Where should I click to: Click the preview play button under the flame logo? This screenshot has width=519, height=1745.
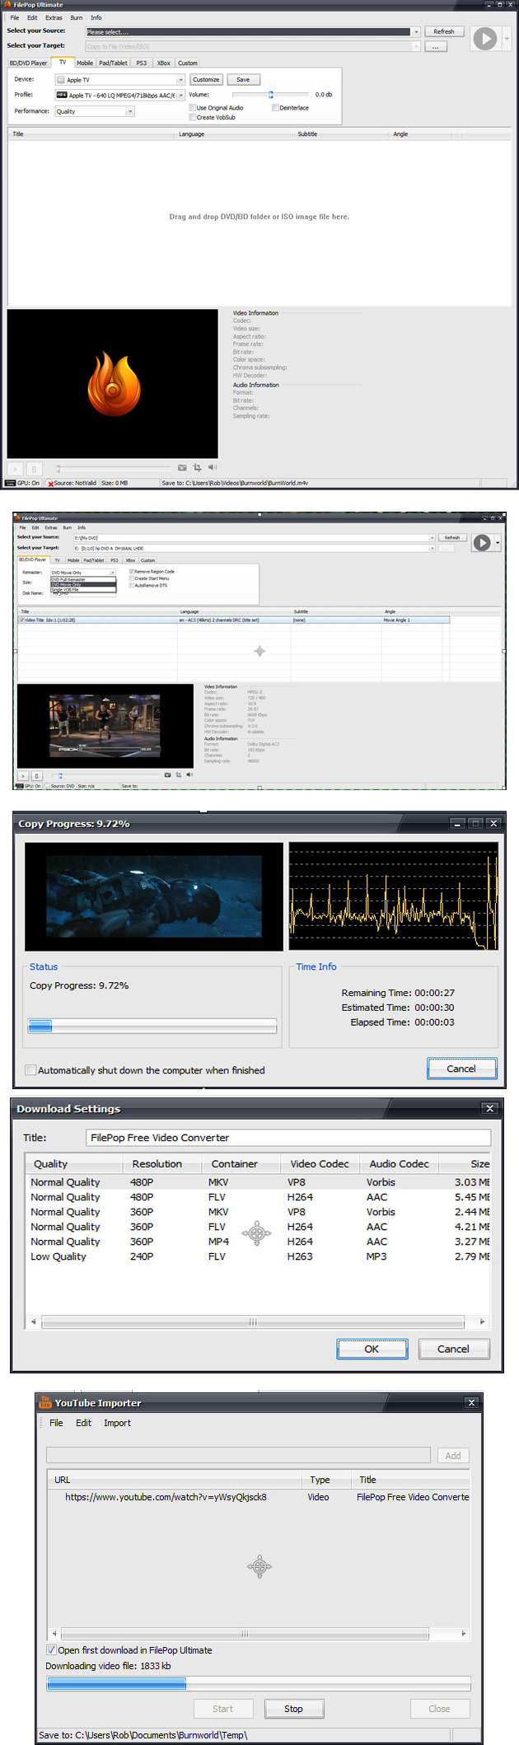click(x=15, y=468)
